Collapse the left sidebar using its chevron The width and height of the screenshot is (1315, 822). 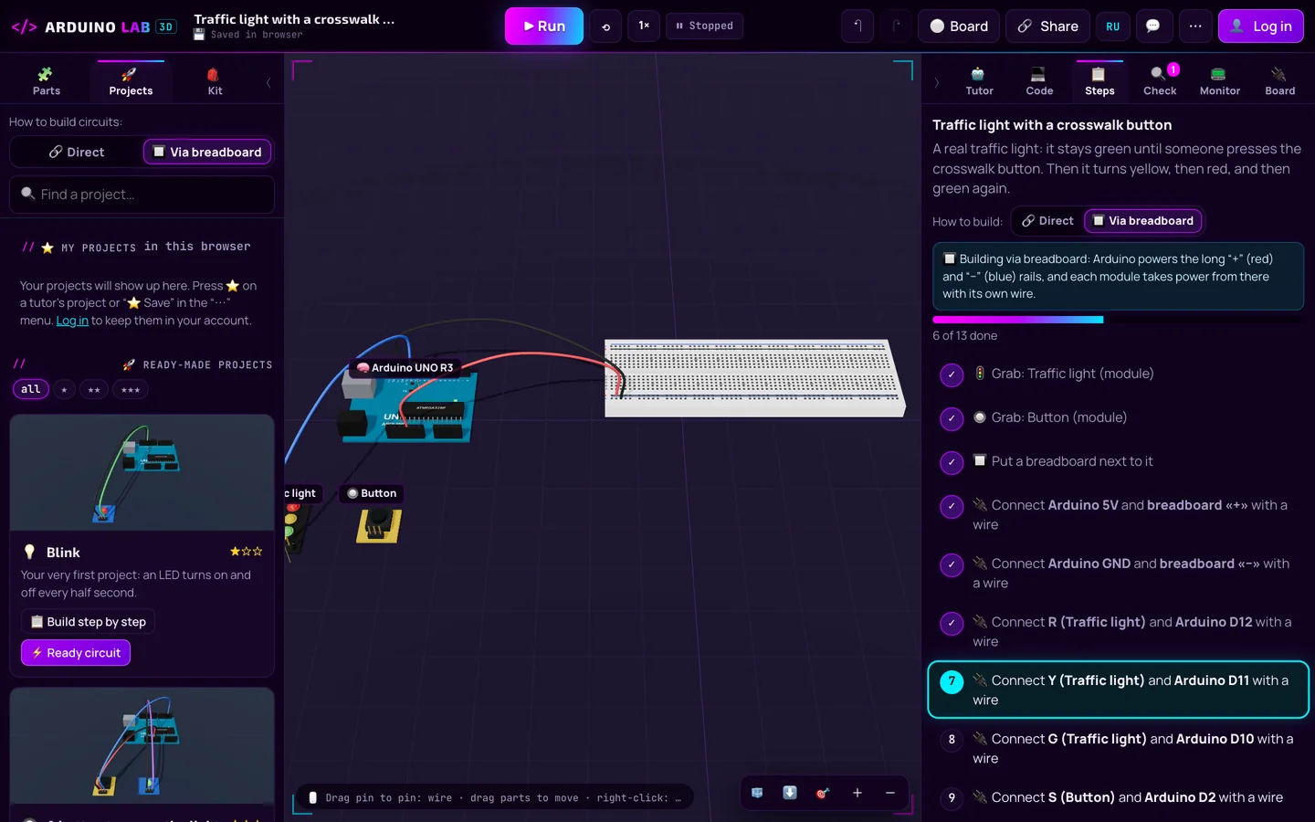click(268, 82)
